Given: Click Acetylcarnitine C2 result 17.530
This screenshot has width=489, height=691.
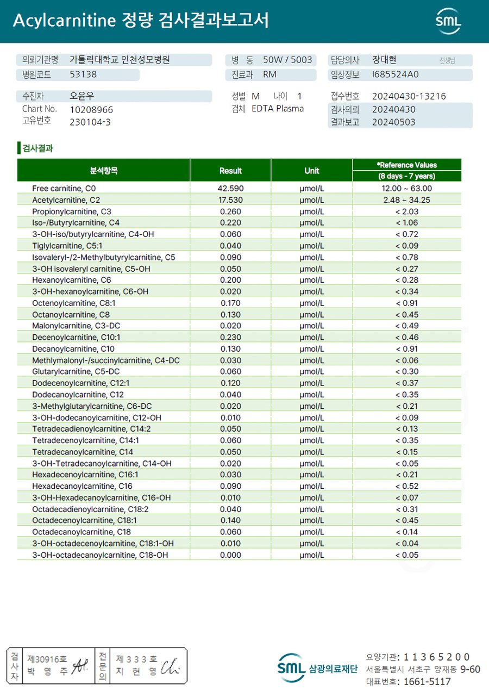Looking at the screenshot, I should coord(231,200).
